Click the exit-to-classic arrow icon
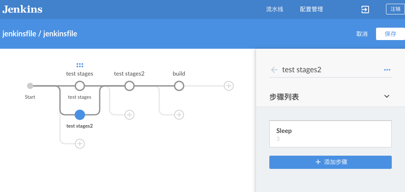Screen dimensions: 405x192 (365, 9)
